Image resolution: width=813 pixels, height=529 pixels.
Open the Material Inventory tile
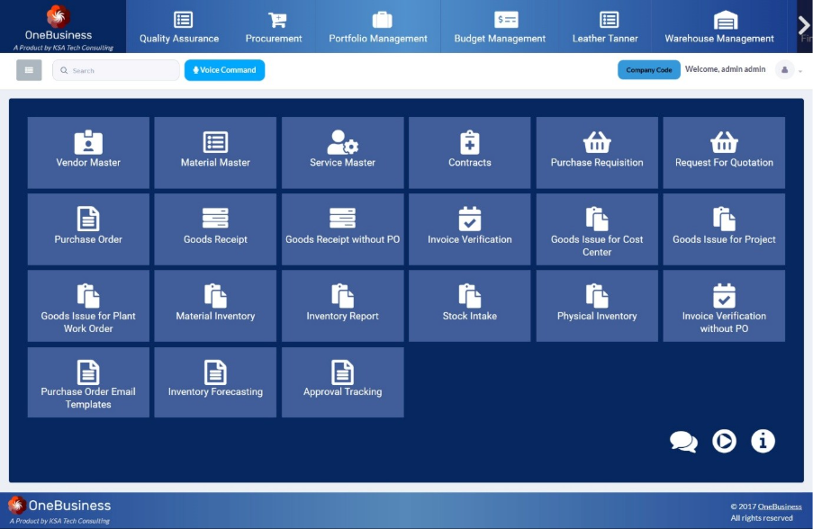pos(215,306)
